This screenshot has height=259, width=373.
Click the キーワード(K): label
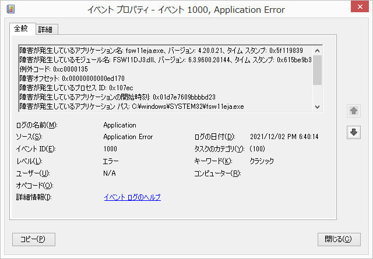click(213, 161)
